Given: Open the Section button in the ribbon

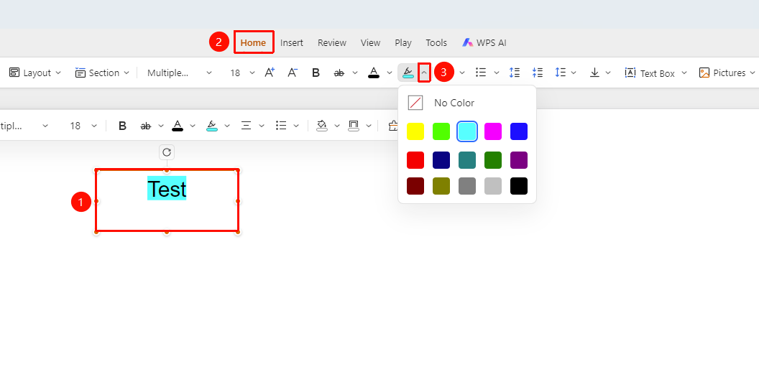Looking at the screenshot, I should pos(102,73).
